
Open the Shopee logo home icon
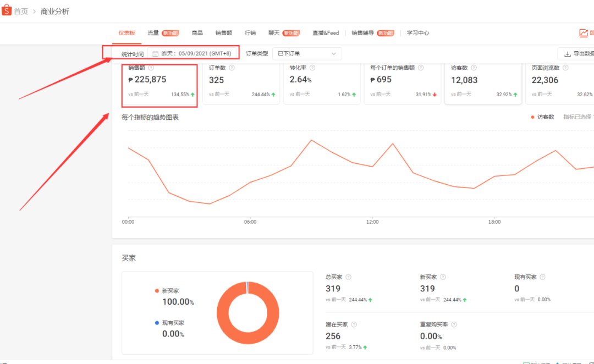(8, 10)
